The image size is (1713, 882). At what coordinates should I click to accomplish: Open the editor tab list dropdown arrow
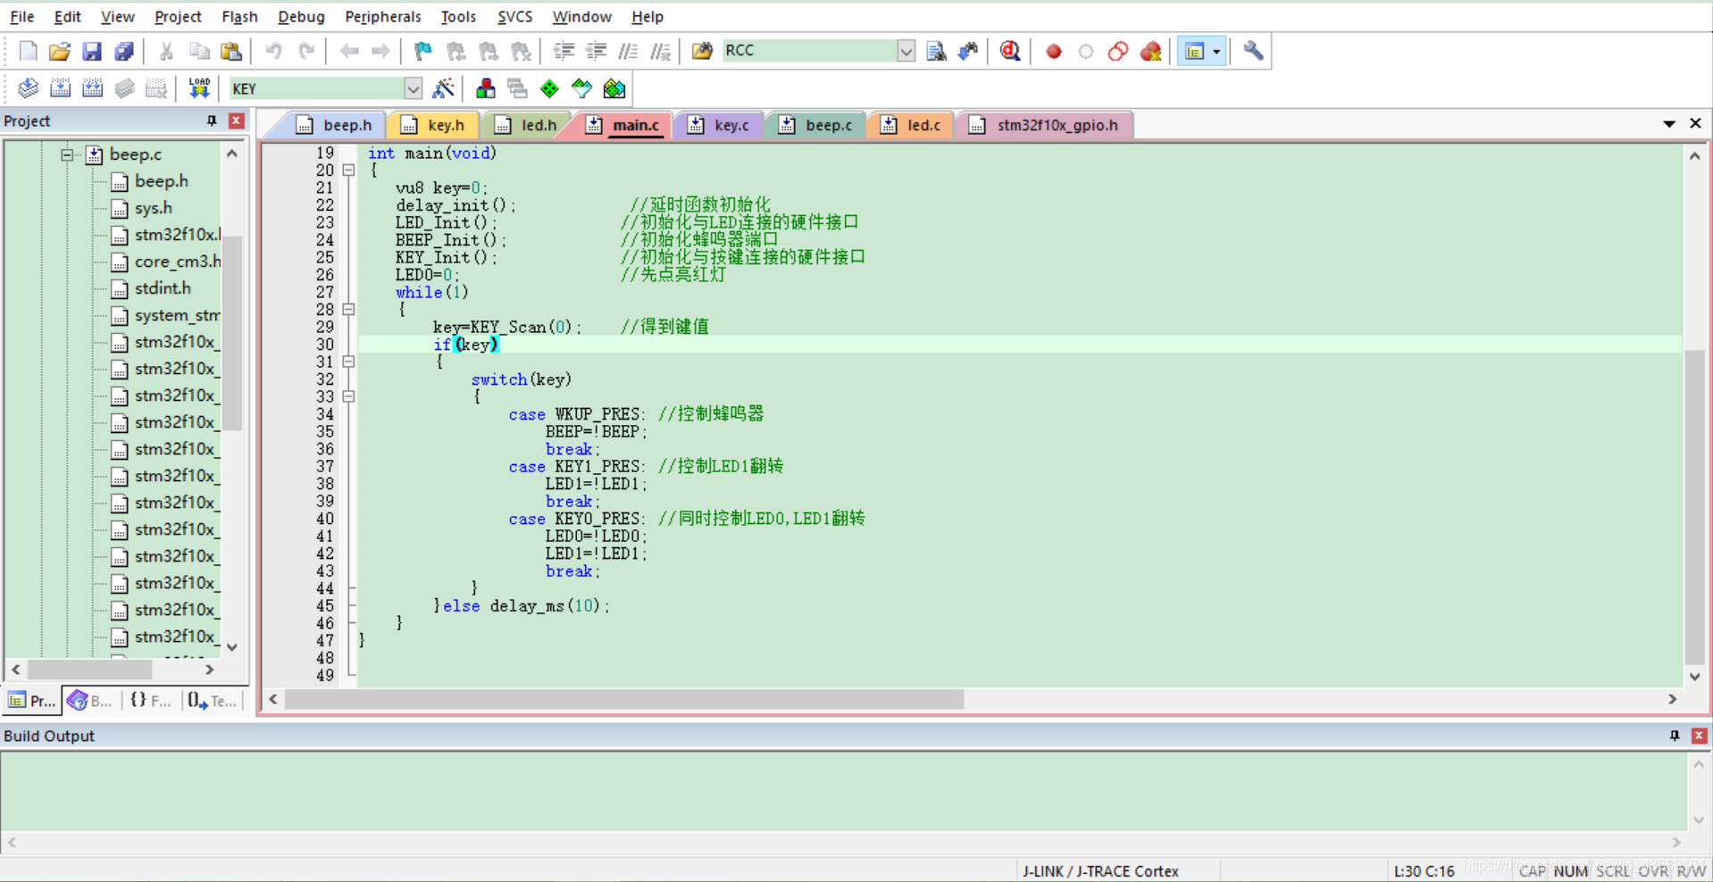coord(1669,124)
